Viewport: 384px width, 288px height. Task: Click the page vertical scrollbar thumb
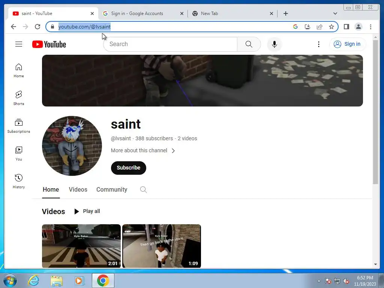point(375,112)
